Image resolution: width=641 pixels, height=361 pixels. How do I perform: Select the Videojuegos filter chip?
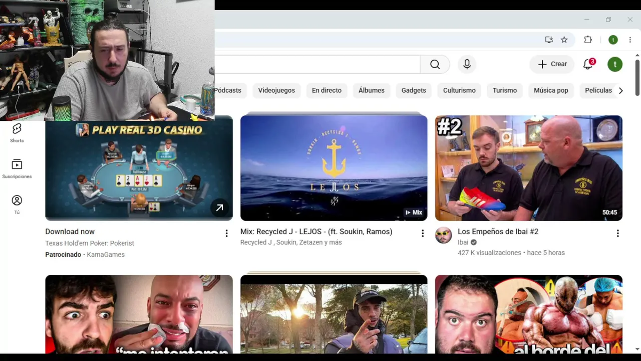(276, 90)
